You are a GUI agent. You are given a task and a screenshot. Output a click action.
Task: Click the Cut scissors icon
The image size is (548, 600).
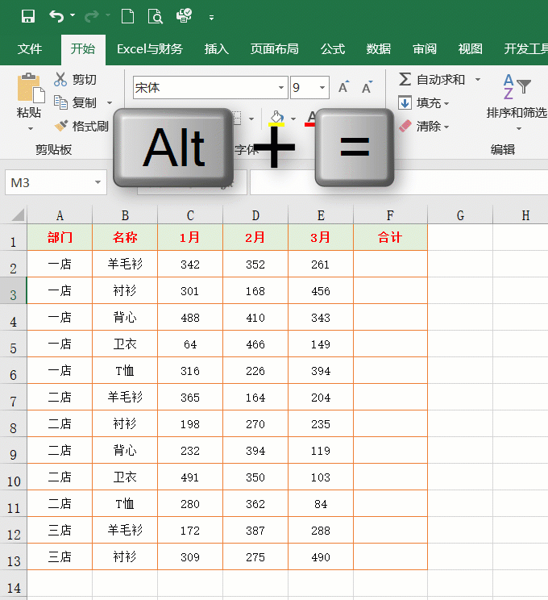60,79
